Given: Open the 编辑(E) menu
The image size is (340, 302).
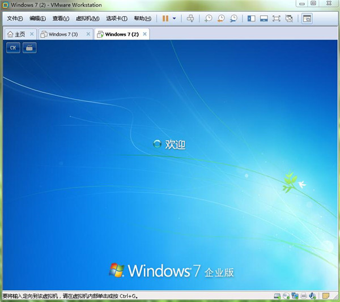Looking at the screenshot, I should 37,19.
